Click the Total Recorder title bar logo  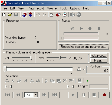coord(3,3)
